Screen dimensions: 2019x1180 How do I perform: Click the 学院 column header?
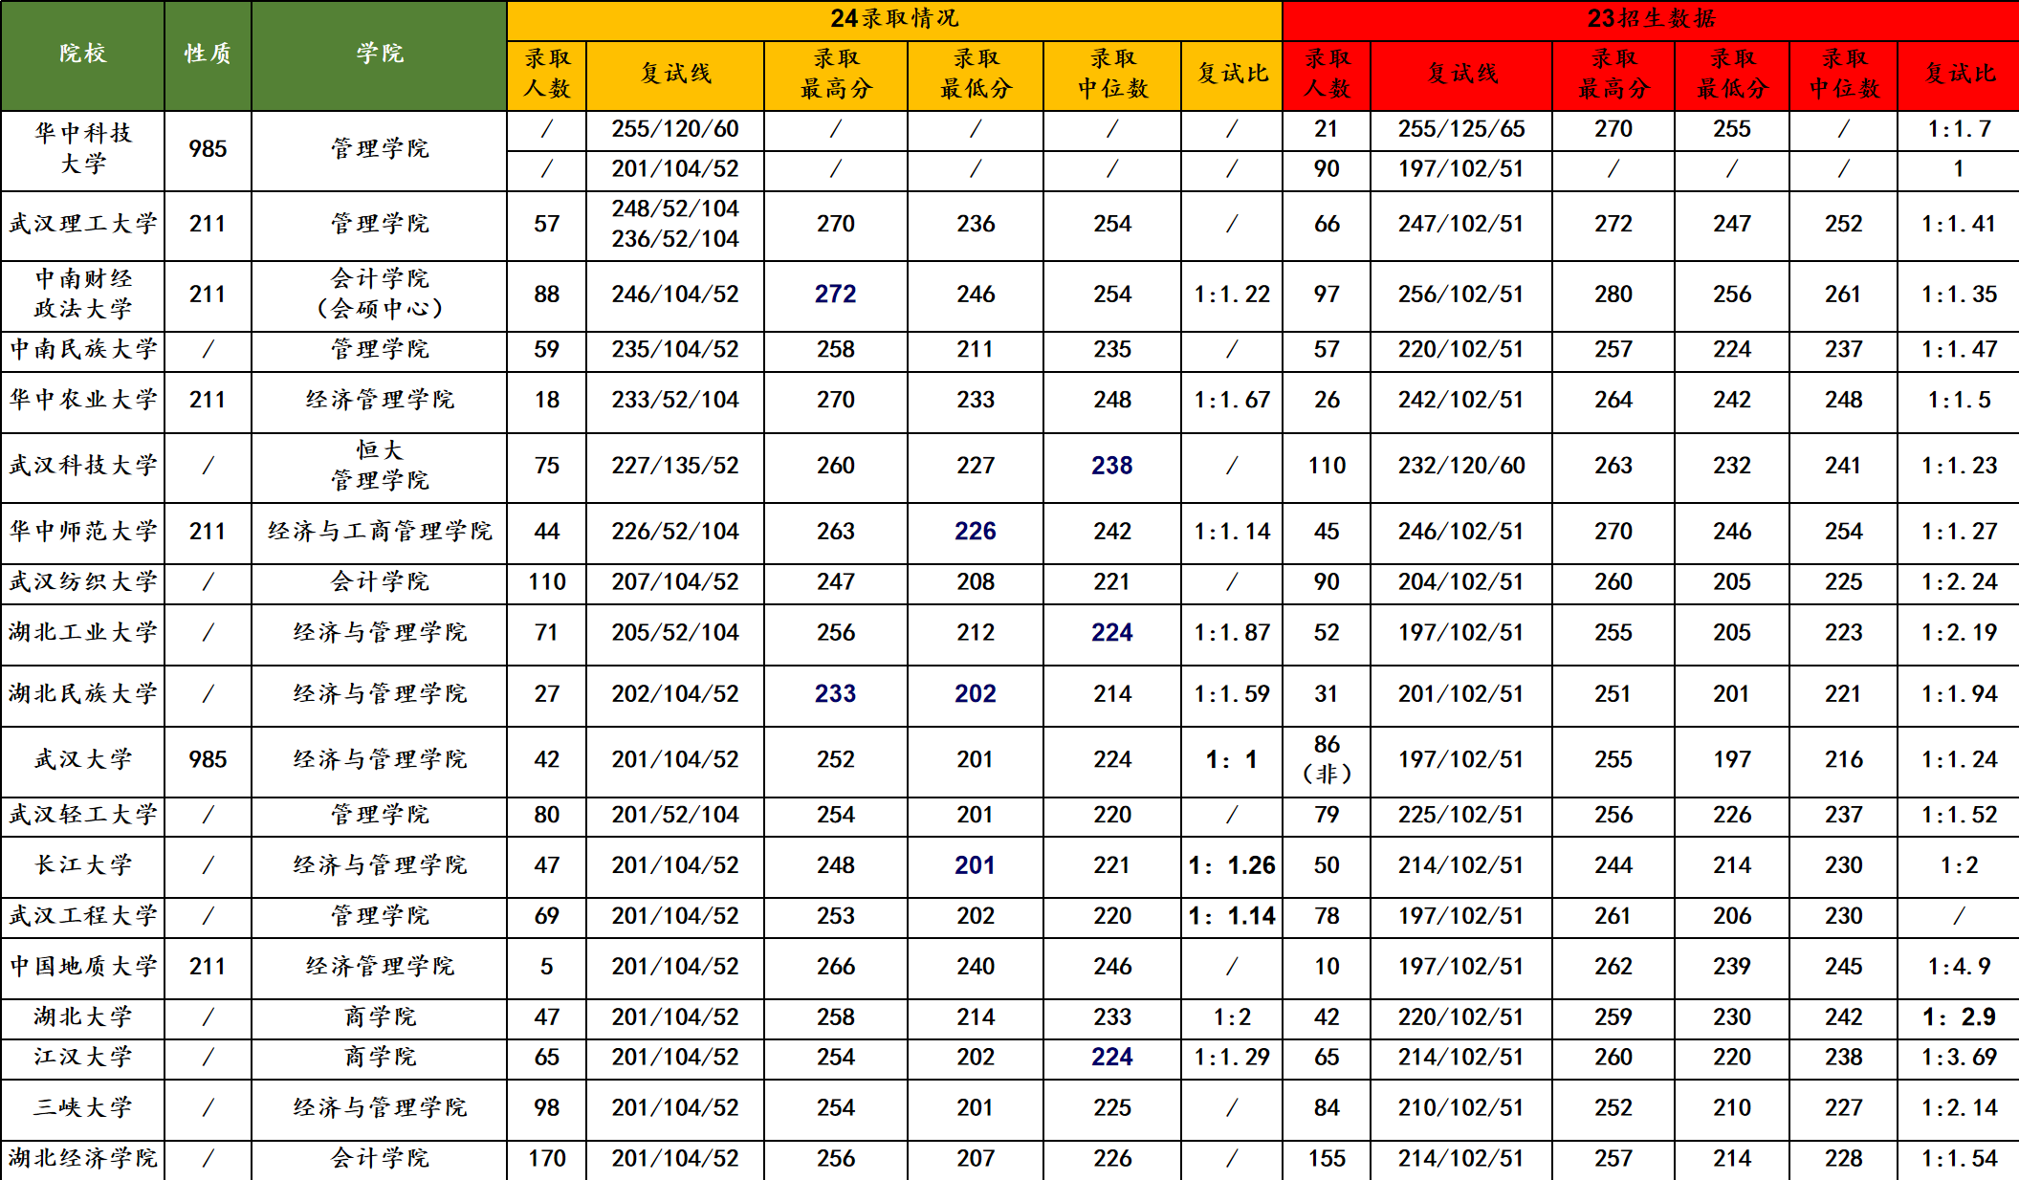point(379,55)
